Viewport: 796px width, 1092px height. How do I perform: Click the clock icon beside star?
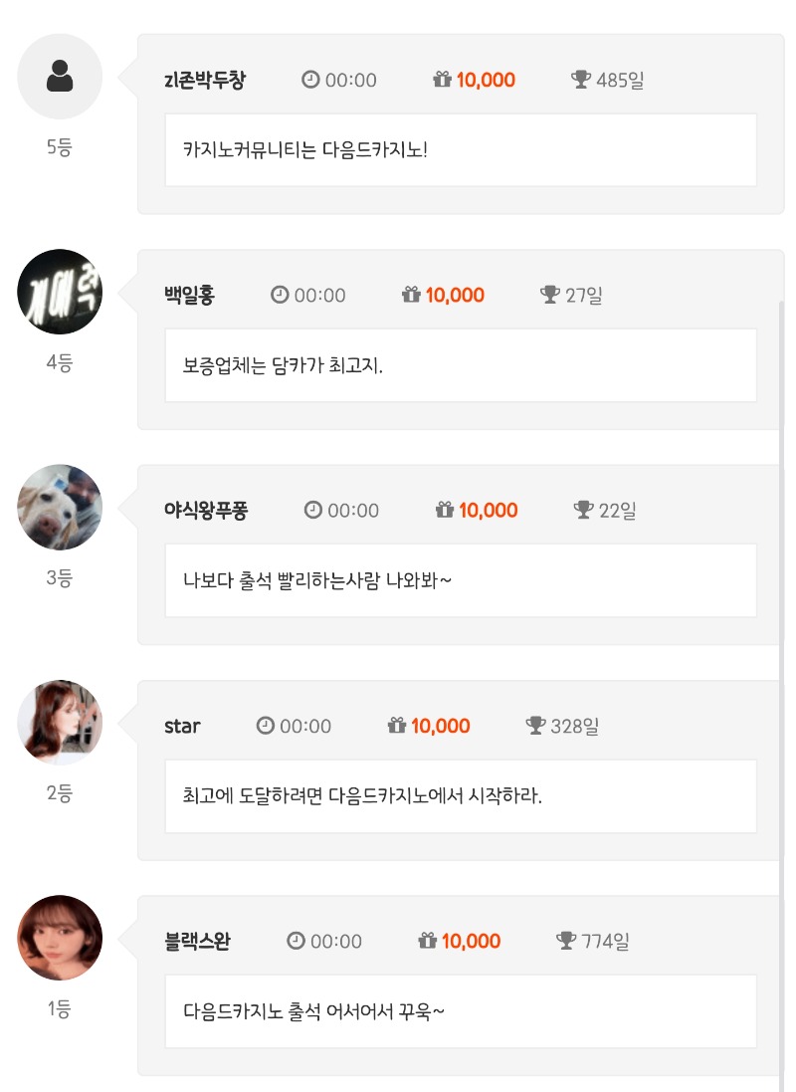[265, 726]
